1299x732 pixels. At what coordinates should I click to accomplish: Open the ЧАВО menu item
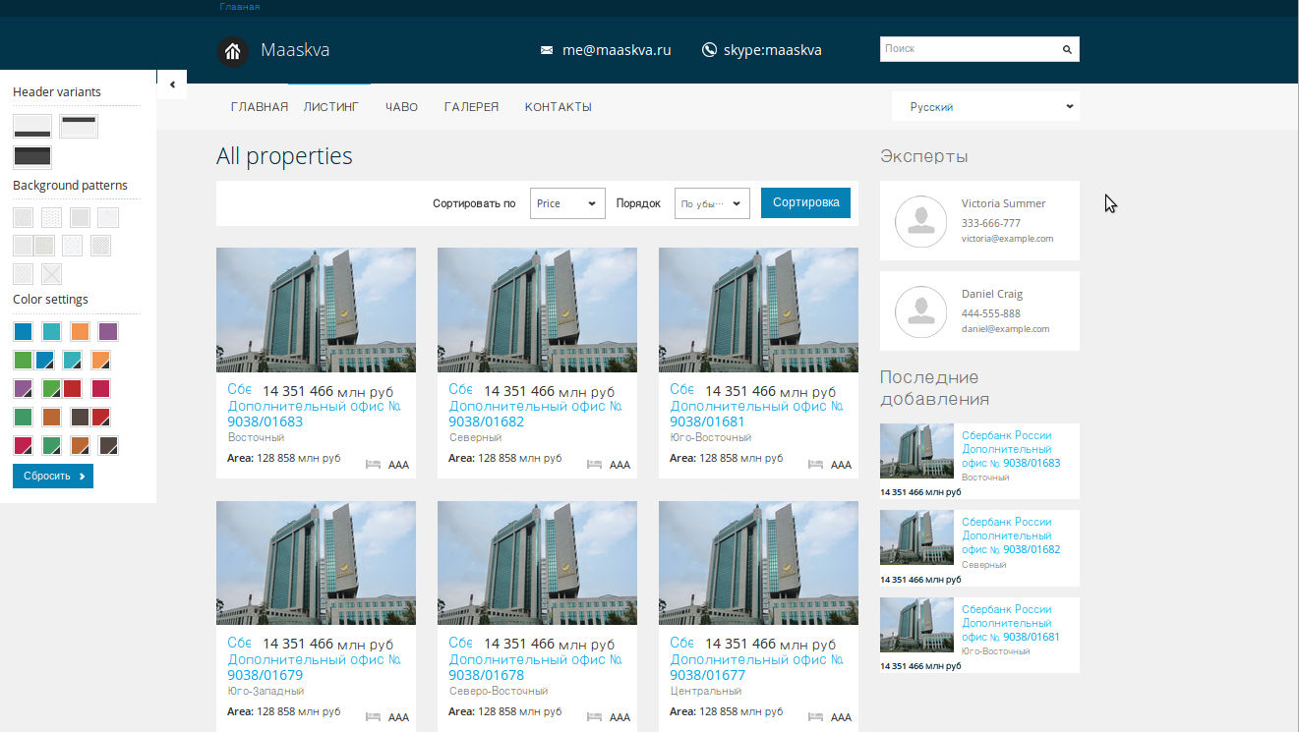click(402, 107)
